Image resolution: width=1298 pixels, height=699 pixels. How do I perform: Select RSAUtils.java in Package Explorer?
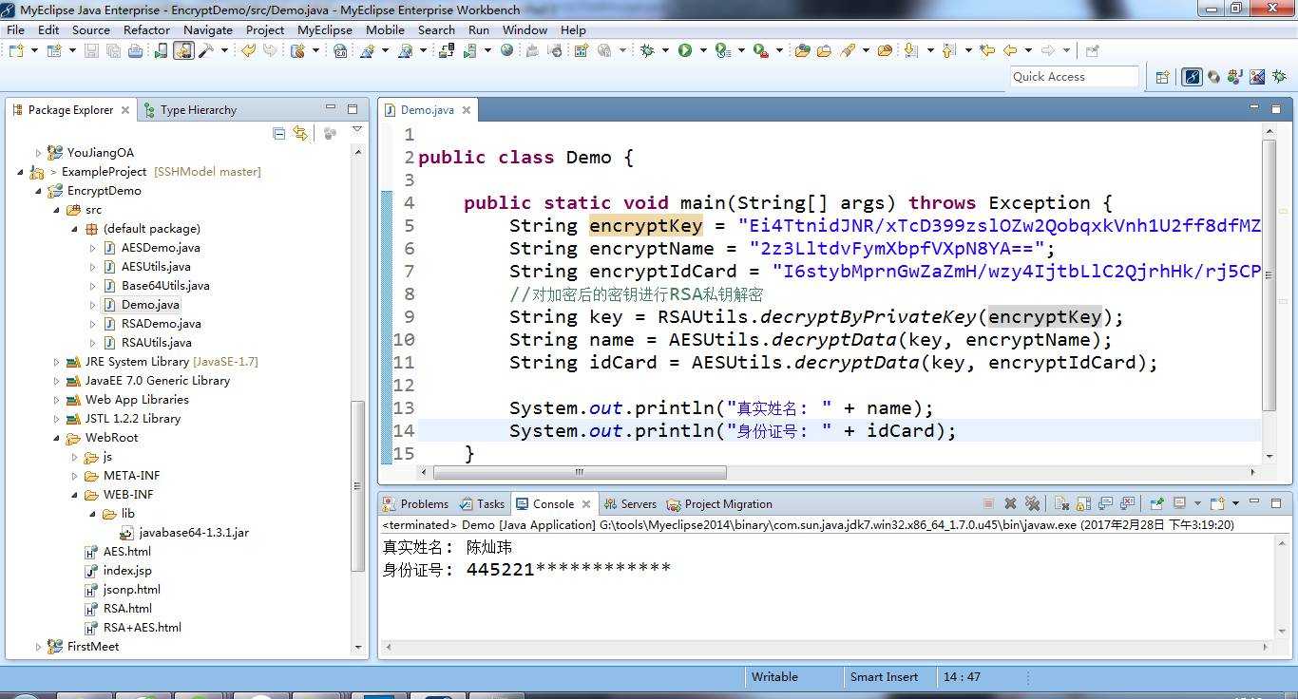coord(156,343)
